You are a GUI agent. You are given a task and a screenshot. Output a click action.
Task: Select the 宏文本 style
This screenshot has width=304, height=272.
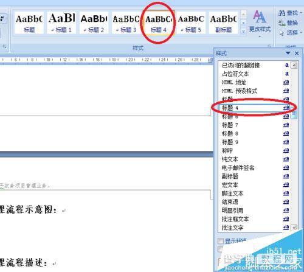pyautogui.click(x=255, y=184)
